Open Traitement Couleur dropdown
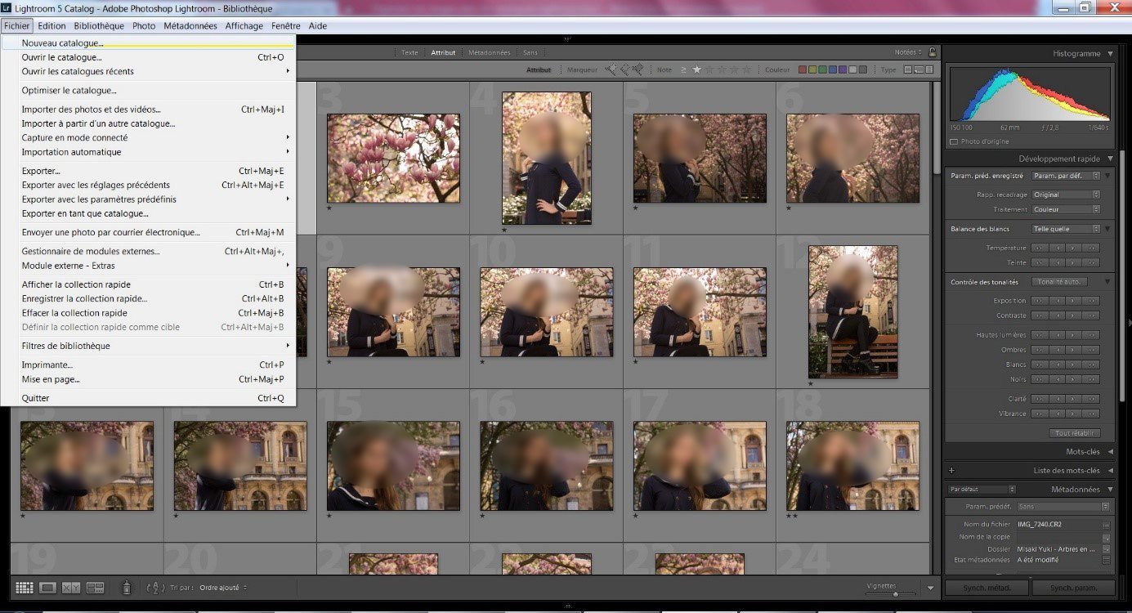The height and width of the screenshot is (613, 1132). coord(1066,209)
